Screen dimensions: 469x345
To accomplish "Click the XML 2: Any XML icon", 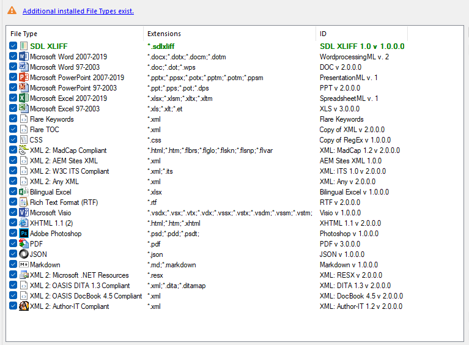I will (x=24, y=181).
